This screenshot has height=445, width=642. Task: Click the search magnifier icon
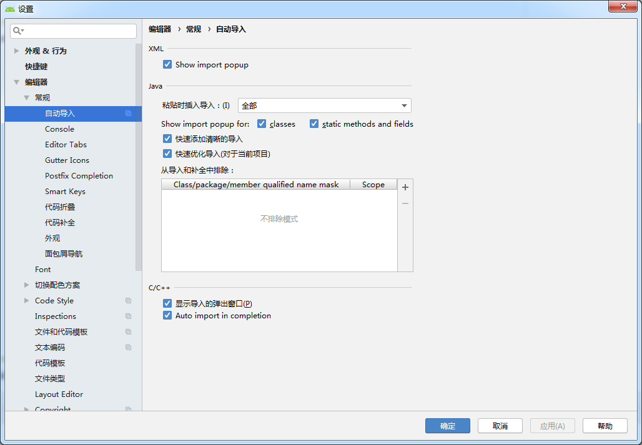click(x=16, y=31)
